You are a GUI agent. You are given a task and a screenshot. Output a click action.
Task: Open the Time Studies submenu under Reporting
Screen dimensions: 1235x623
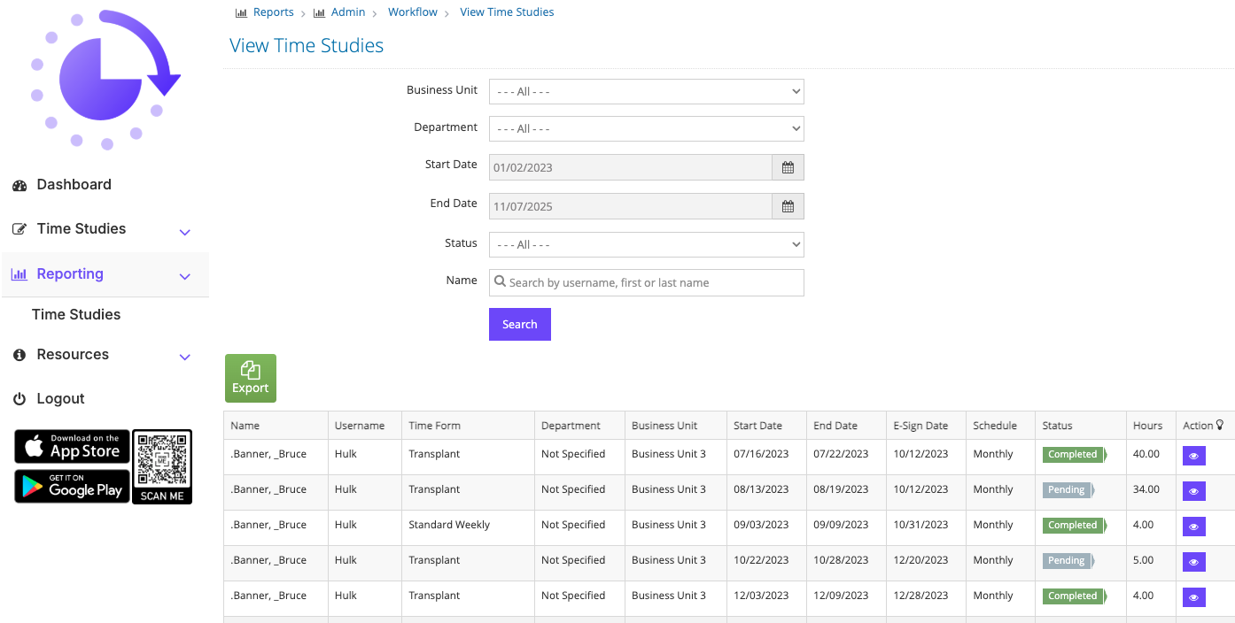coord(76,314)
